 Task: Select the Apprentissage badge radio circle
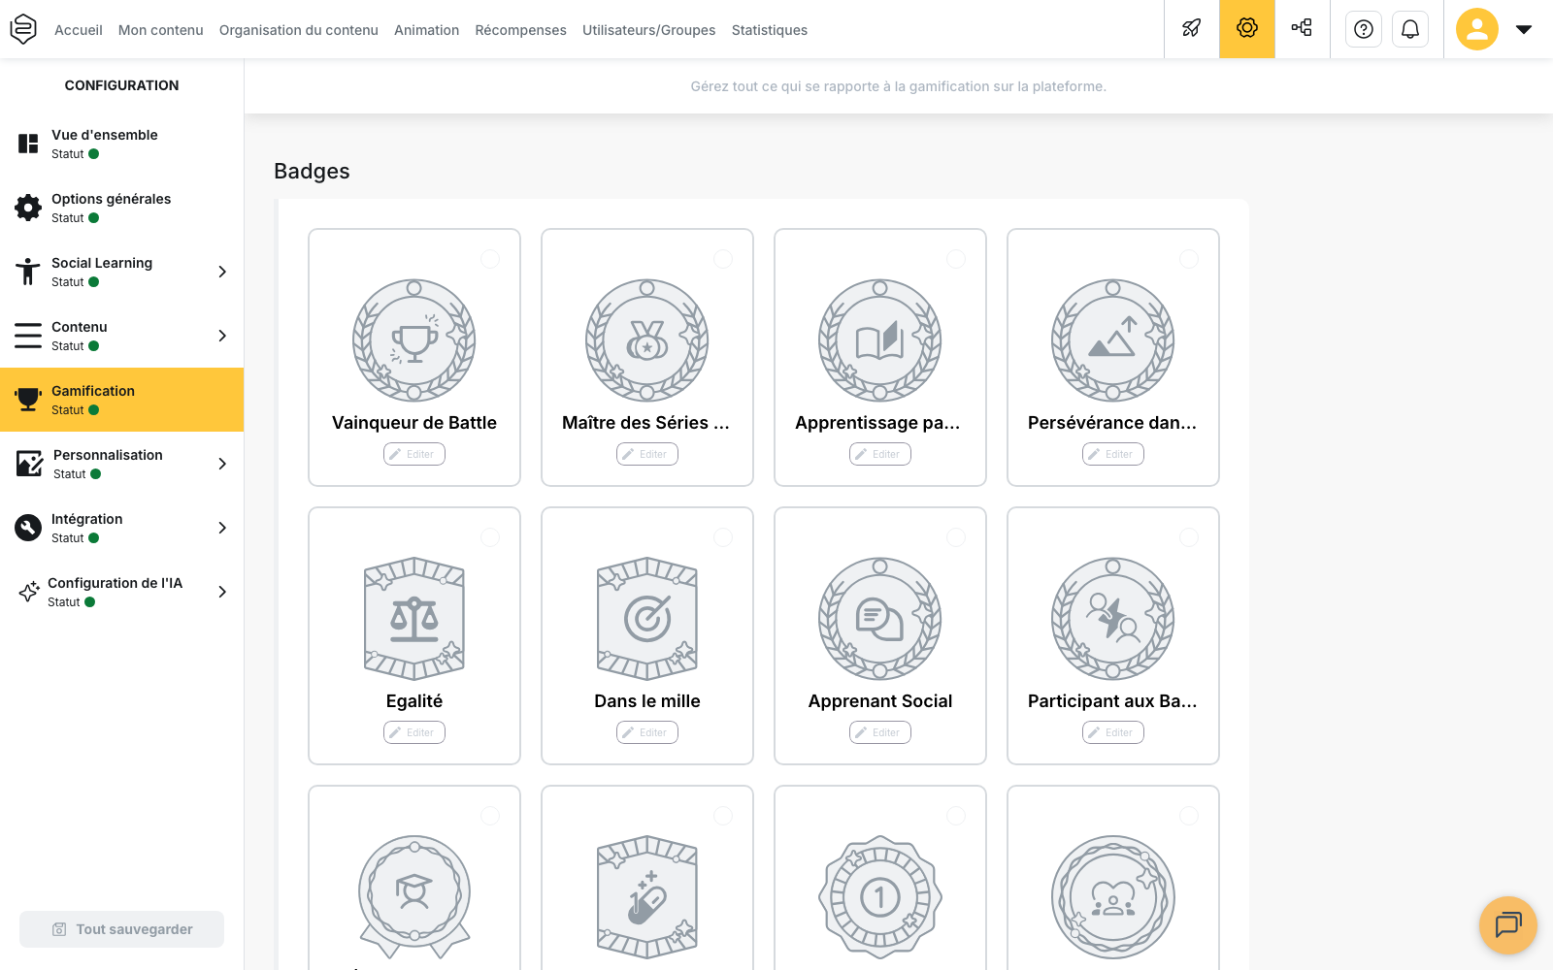[x=956, y=259]
